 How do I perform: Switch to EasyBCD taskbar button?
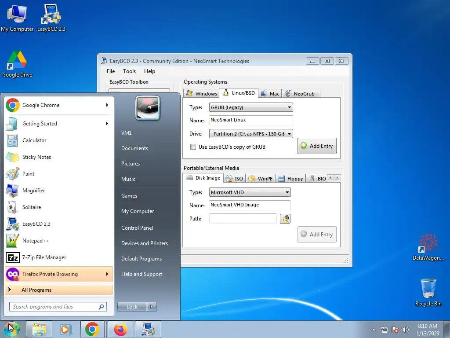click(x=148, y=329)
